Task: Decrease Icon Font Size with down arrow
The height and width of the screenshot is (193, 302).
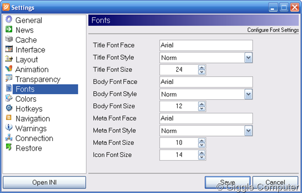Action: tap(202, 157)
